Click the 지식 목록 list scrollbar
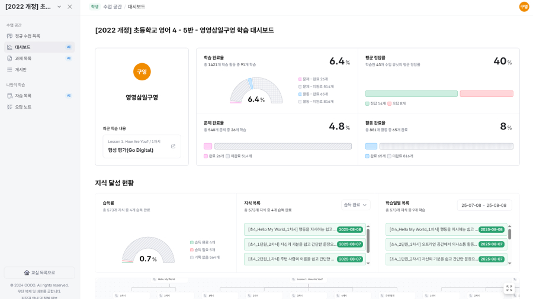The height and width of the screenshot is (299, 533). (368, 240)
